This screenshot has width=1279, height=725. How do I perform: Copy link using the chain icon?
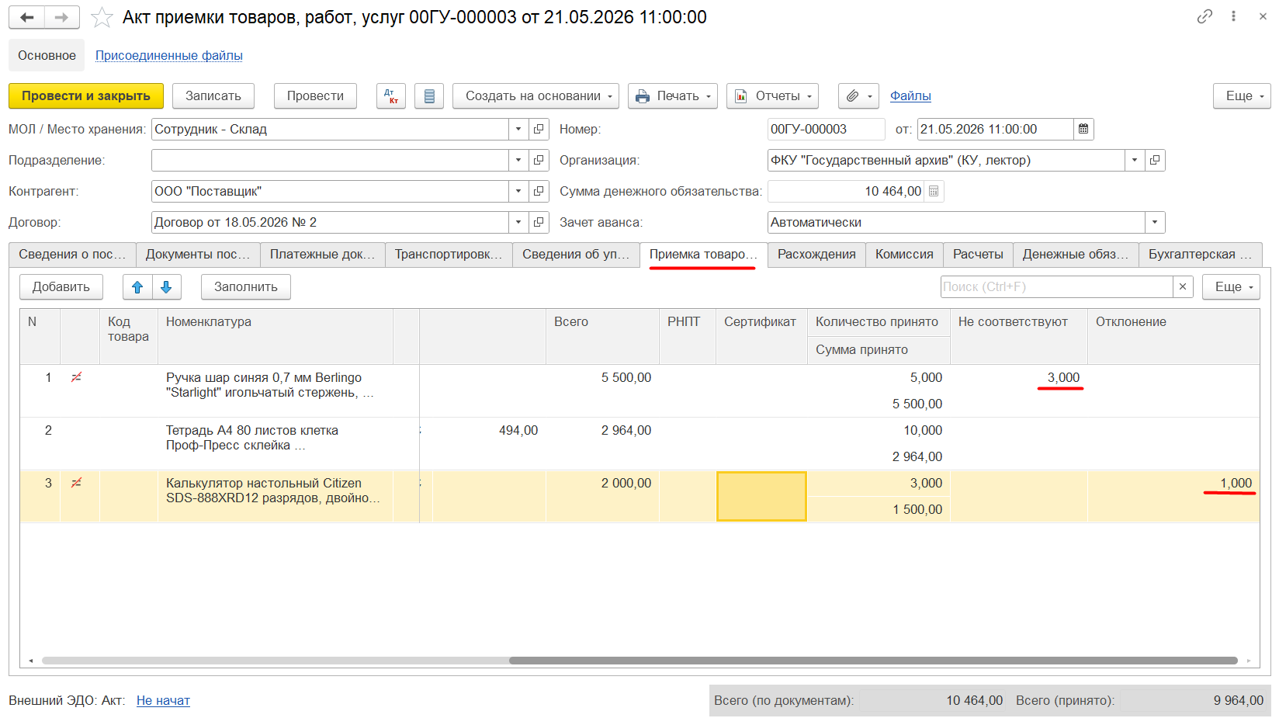(x=1204, y=16)
